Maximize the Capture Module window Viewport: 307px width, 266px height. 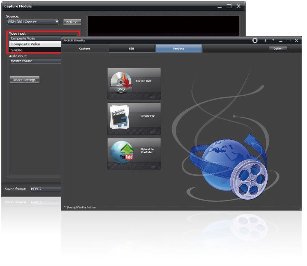(x=229, y=6)
